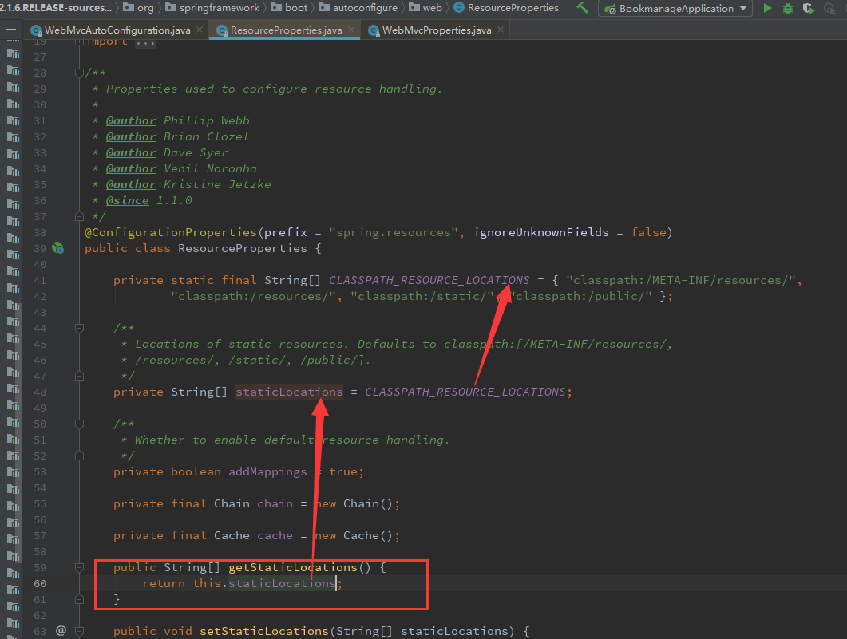
Task: Click the Build project hammer icon
Action: [x=582, y=8]
